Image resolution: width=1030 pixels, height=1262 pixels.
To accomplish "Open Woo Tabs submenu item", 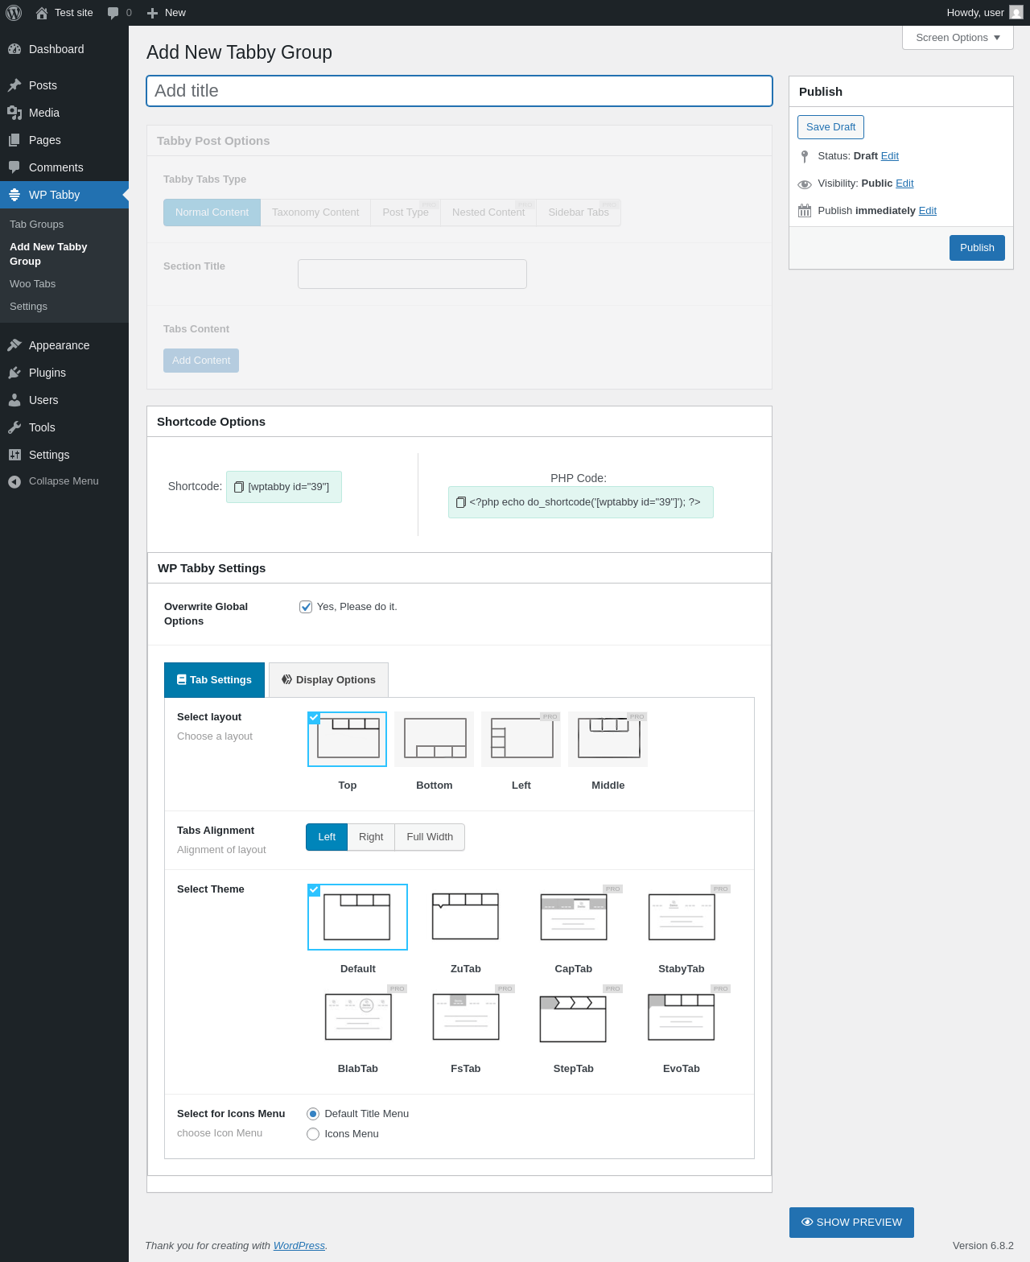I will click(x=32, y=284).
